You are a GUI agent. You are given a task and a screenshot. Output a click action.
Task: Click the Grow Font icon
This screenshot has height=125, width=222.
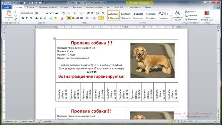[x=47, y=13]
